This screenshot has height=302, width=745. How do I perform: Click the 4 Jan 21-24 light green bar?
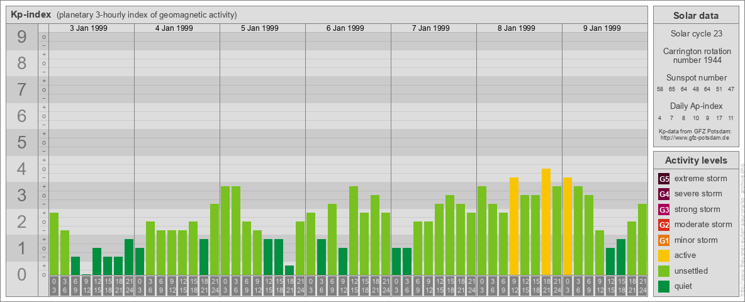click(x=215, y=239)
